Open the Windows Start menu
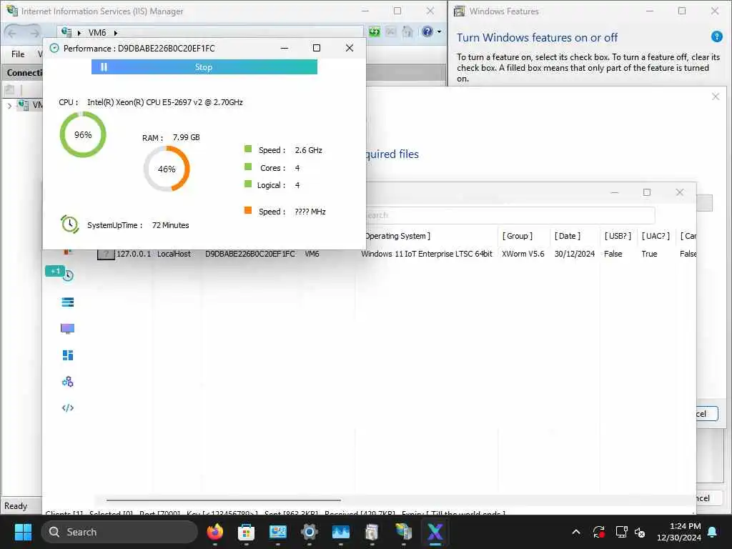The width and height of the screenshot is (732, 549). 23,532
